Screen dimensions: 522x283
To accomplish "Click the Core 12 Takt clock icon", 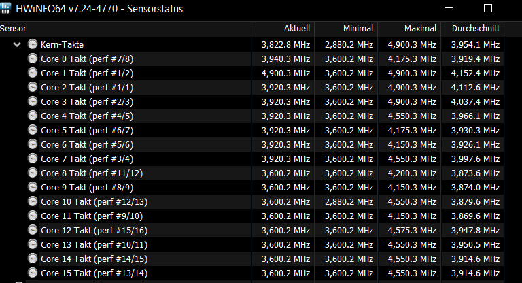I will 32,231.
